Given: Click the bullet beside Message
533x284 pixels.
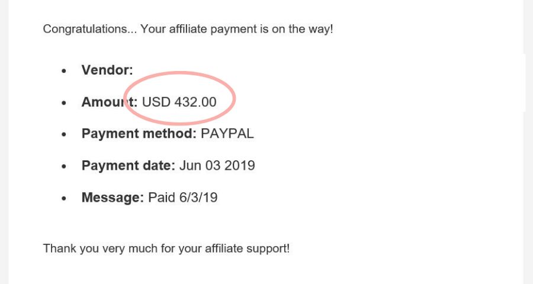Looking at the screenshot, I should point(64,198).
